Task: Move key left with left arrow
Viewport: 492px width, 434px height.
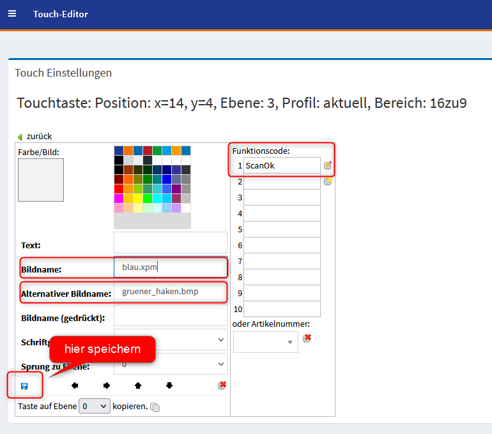Action: [x=75, y=385]
